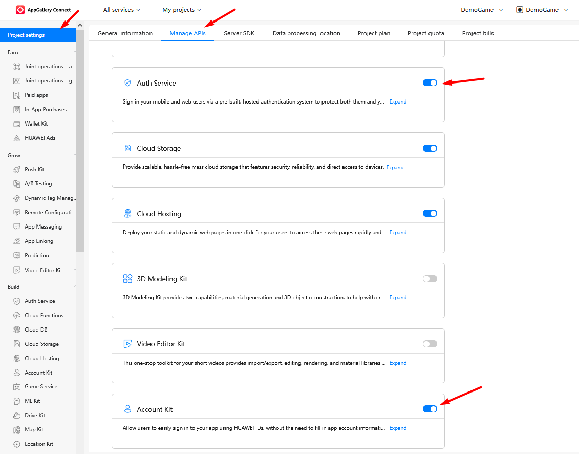Open A/B Testing from the Grow section

click(37, 183)
